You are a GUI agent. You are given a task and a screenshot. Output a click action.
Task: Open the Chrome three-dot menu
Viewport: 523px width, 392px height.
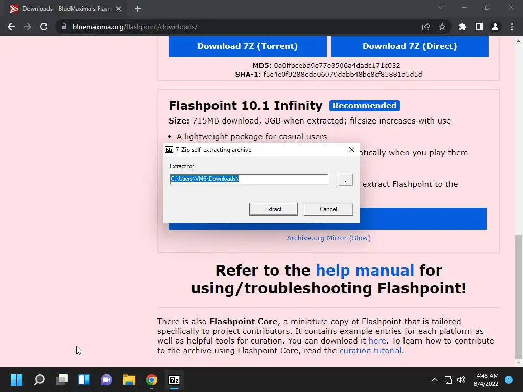pos(512,27)
